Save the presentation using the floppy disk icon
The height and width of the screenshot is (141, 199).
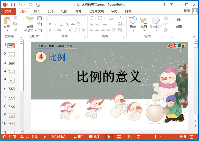(x=13, y=5)
